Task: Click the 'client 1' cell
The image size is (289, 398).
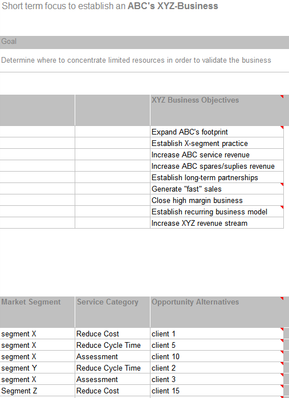Action: pos(217,334)
